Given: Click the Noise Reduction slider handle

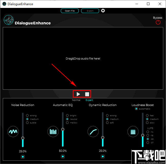Looking at the screenshot, I should tap(23, 138).
